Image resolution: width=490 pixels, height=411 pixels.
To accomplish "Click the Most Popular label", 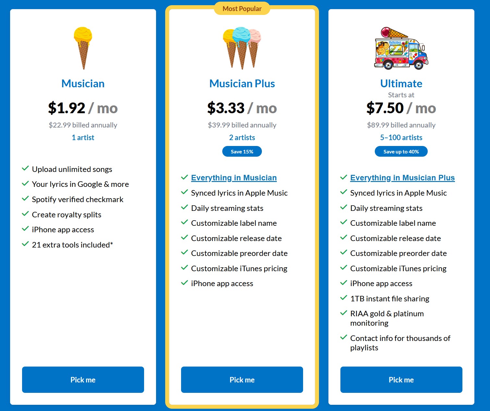I will pos(242,9).
